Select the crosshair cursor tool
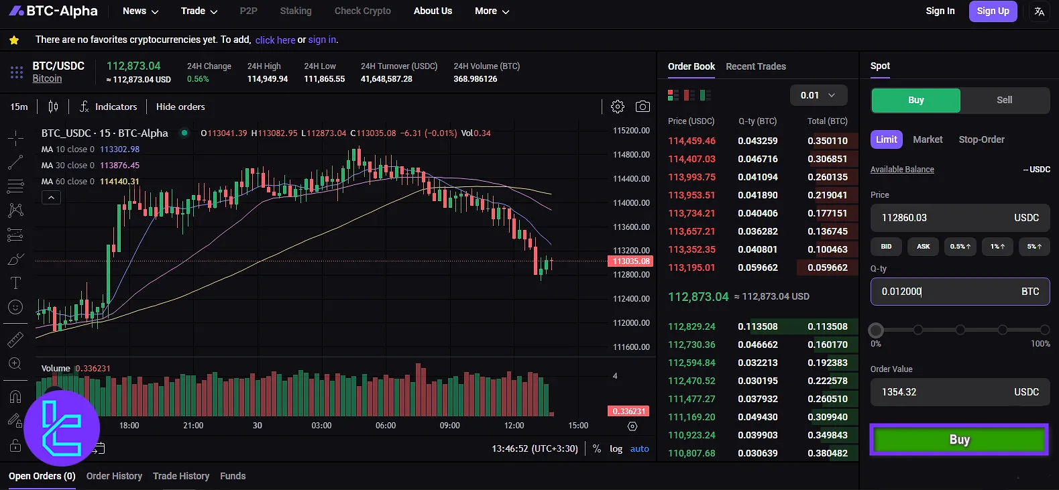 (15, 139)
